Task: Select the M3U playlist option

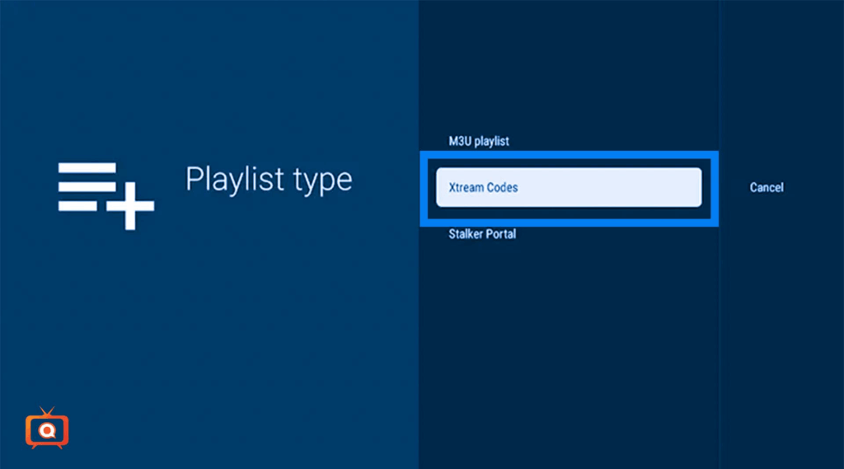Action: pyautogui.click(x=479, y=141)
